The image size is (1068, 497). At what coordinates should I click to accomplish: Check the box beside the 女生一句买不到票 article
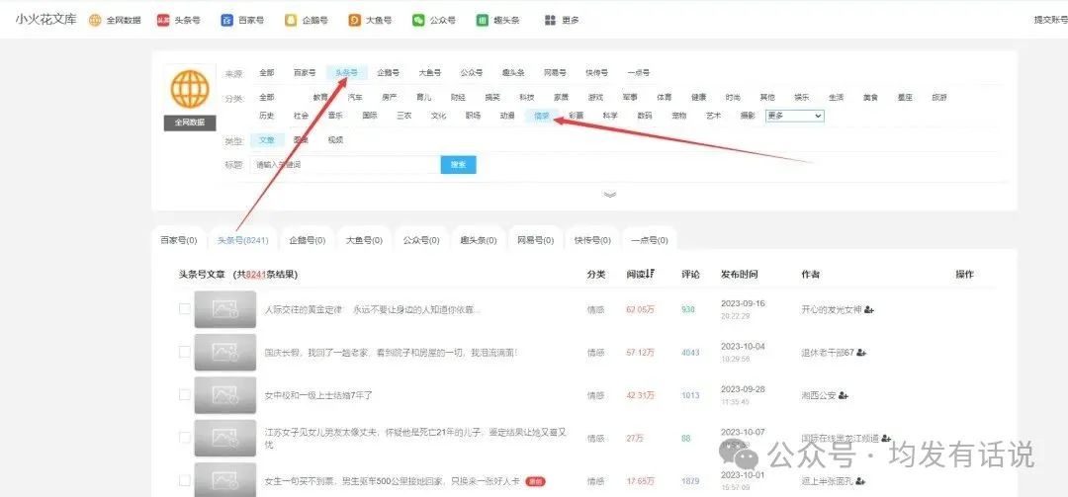point(185,480)
